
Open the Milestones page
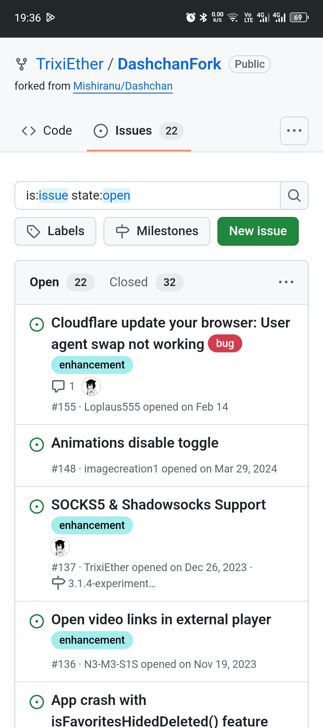click(x=157, y=231)
